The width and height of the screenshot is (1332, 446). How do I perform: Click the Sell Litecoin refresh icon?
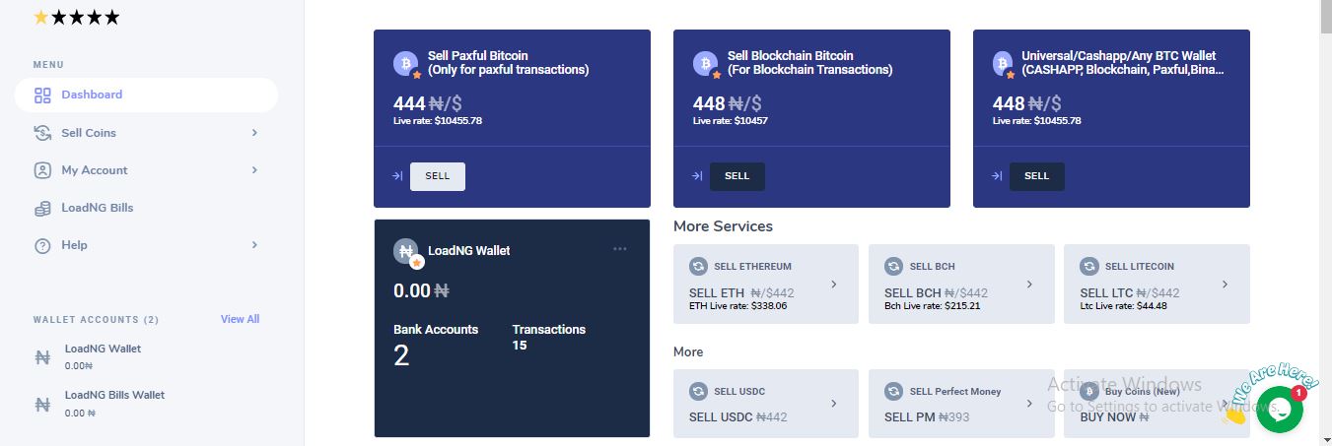(1089, 266)
